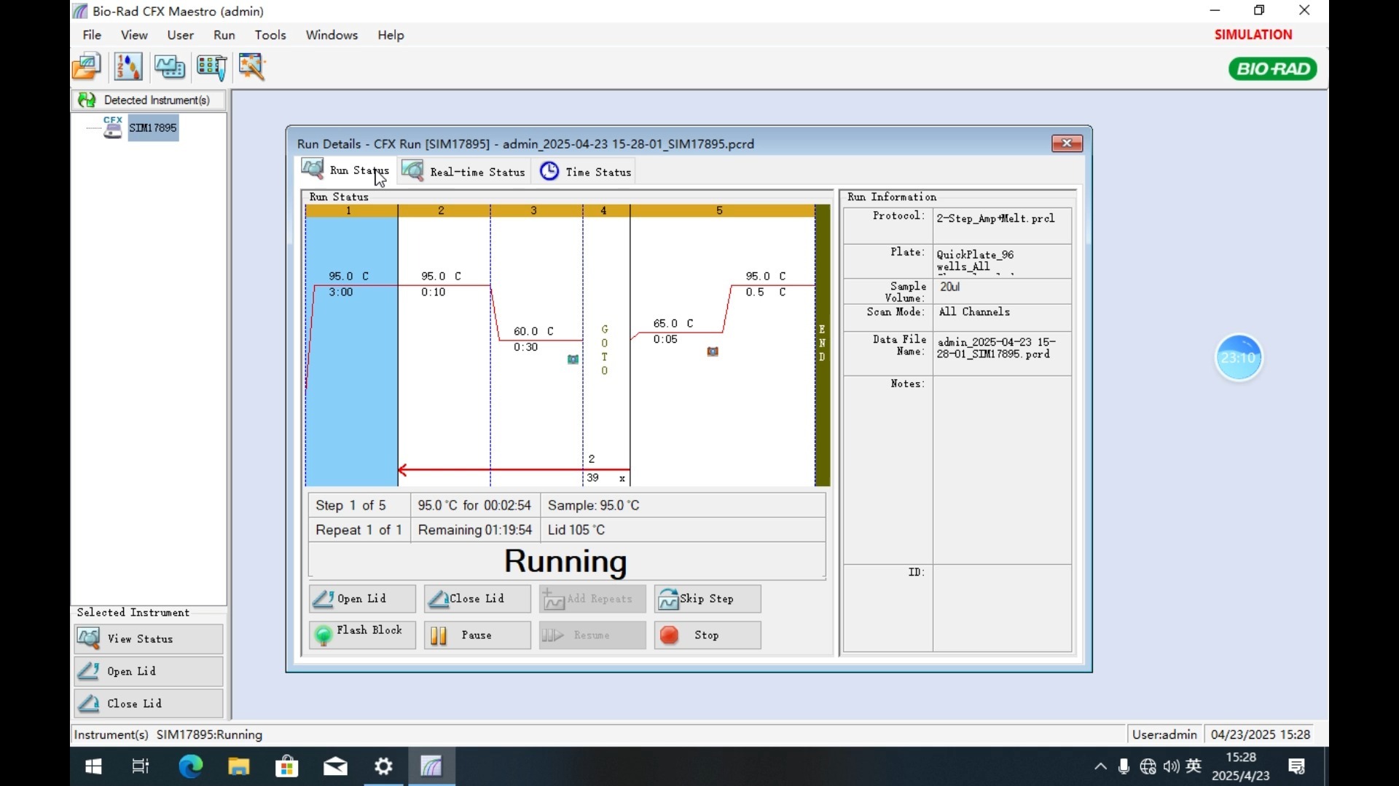
Task: Open the User menu
Action: pos(180,35)
